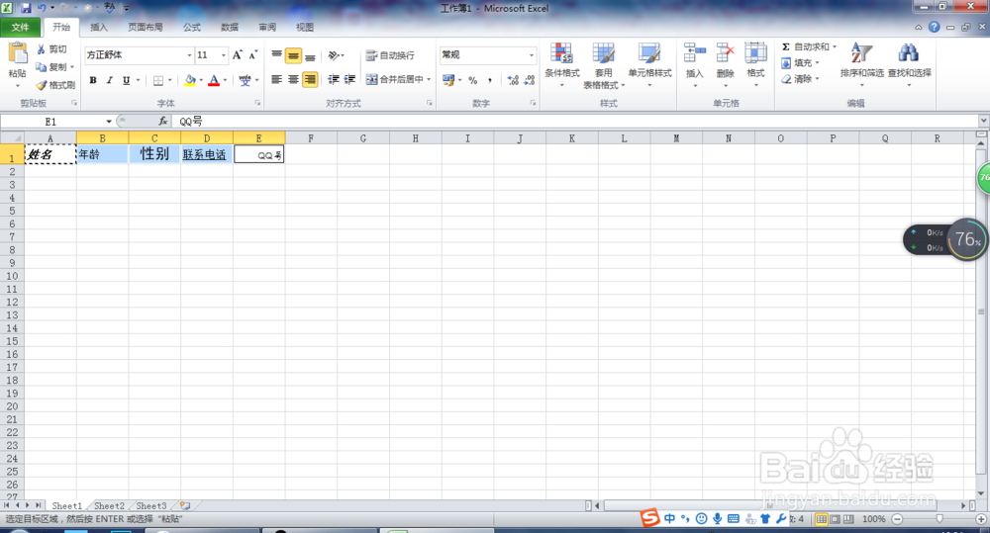The image size is (990, 533).
Task: Expand Merge and Center options arrow
Action: [429, 79]
